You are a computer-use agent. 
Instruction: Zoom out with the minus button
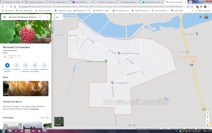point(208,121)
